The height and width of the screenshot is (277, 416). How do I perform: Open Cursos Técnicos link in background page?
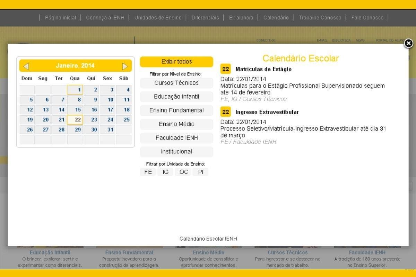288,252
